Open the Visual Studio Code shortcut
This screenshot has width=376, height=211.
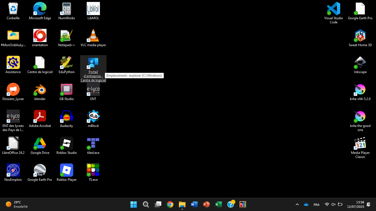click(x=333, y=9)
